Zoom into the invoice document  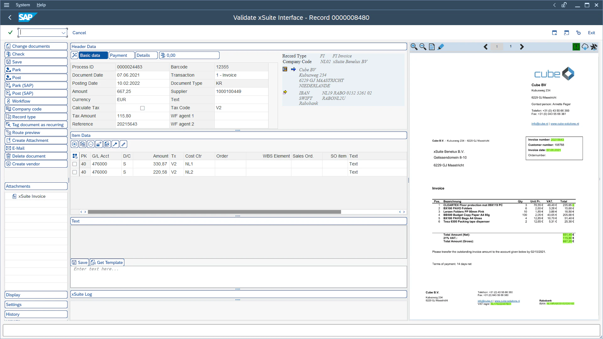point(414,46)
